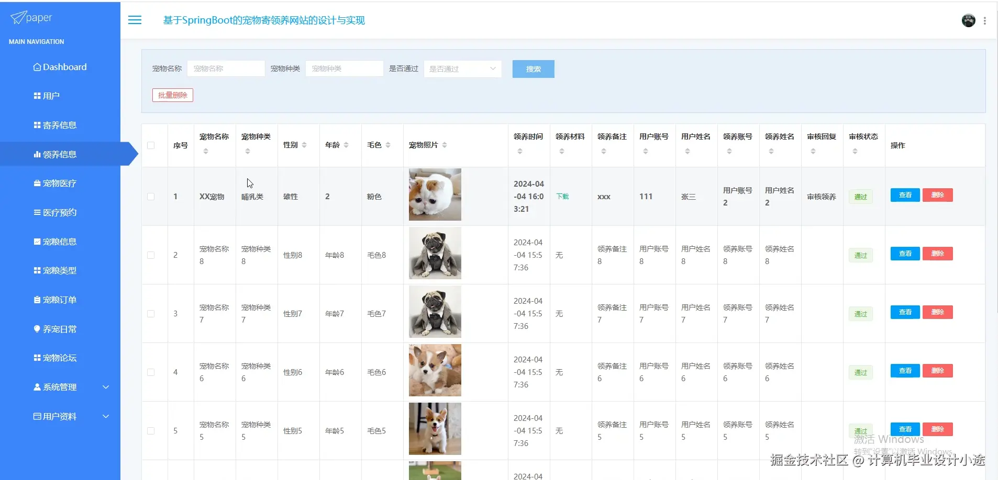This screenshot has width=998, height=480.
Task: Click the paper plane logo icon
Action: [x=18, y=18]
